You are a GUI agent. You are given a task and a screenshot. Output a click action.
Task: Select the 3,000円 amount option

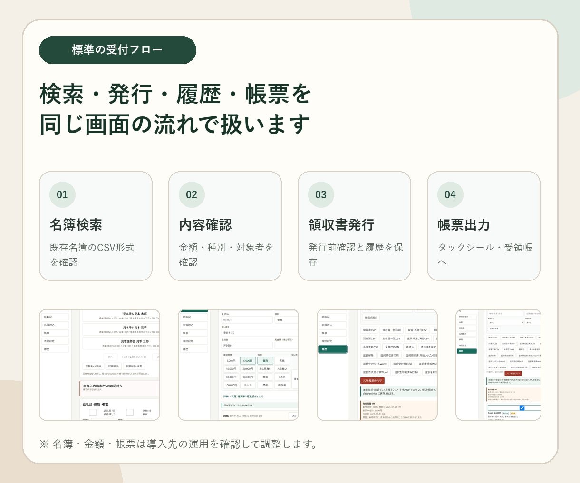(231, 361)
